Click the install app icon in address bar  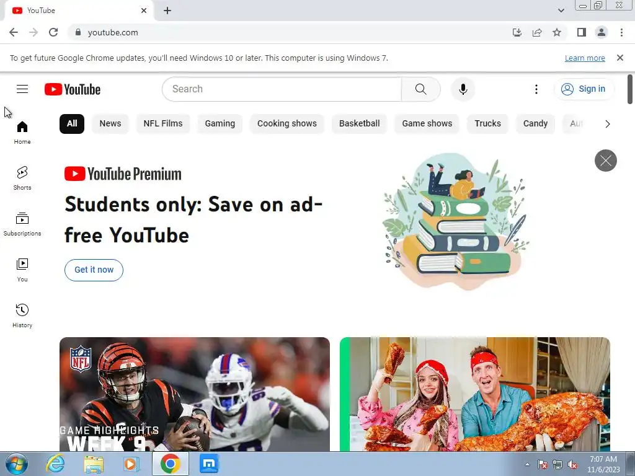(517, 32)
